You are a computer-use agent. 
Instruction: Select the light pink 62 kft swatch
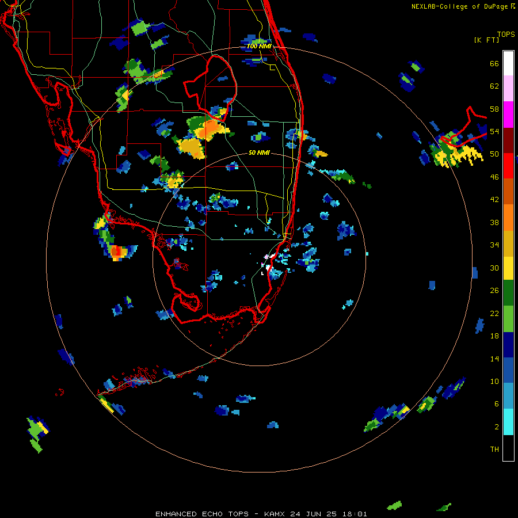[508, 89]
